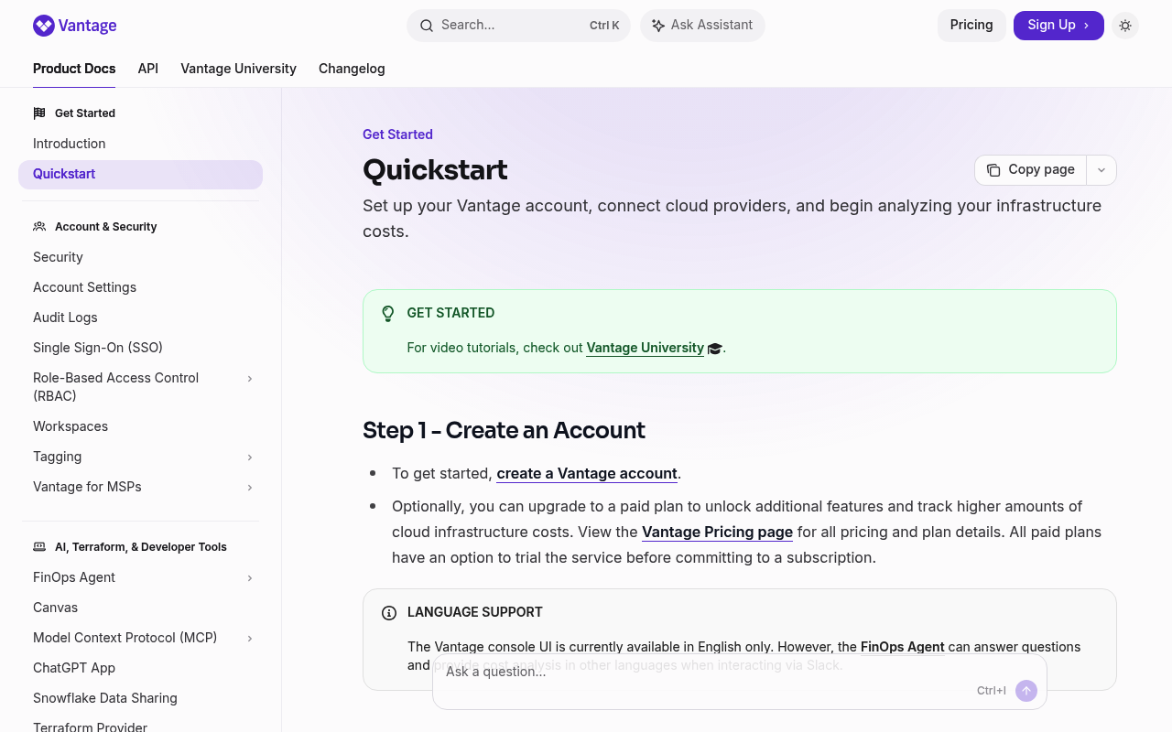
Task: Click the Search field
Action: 518,26
